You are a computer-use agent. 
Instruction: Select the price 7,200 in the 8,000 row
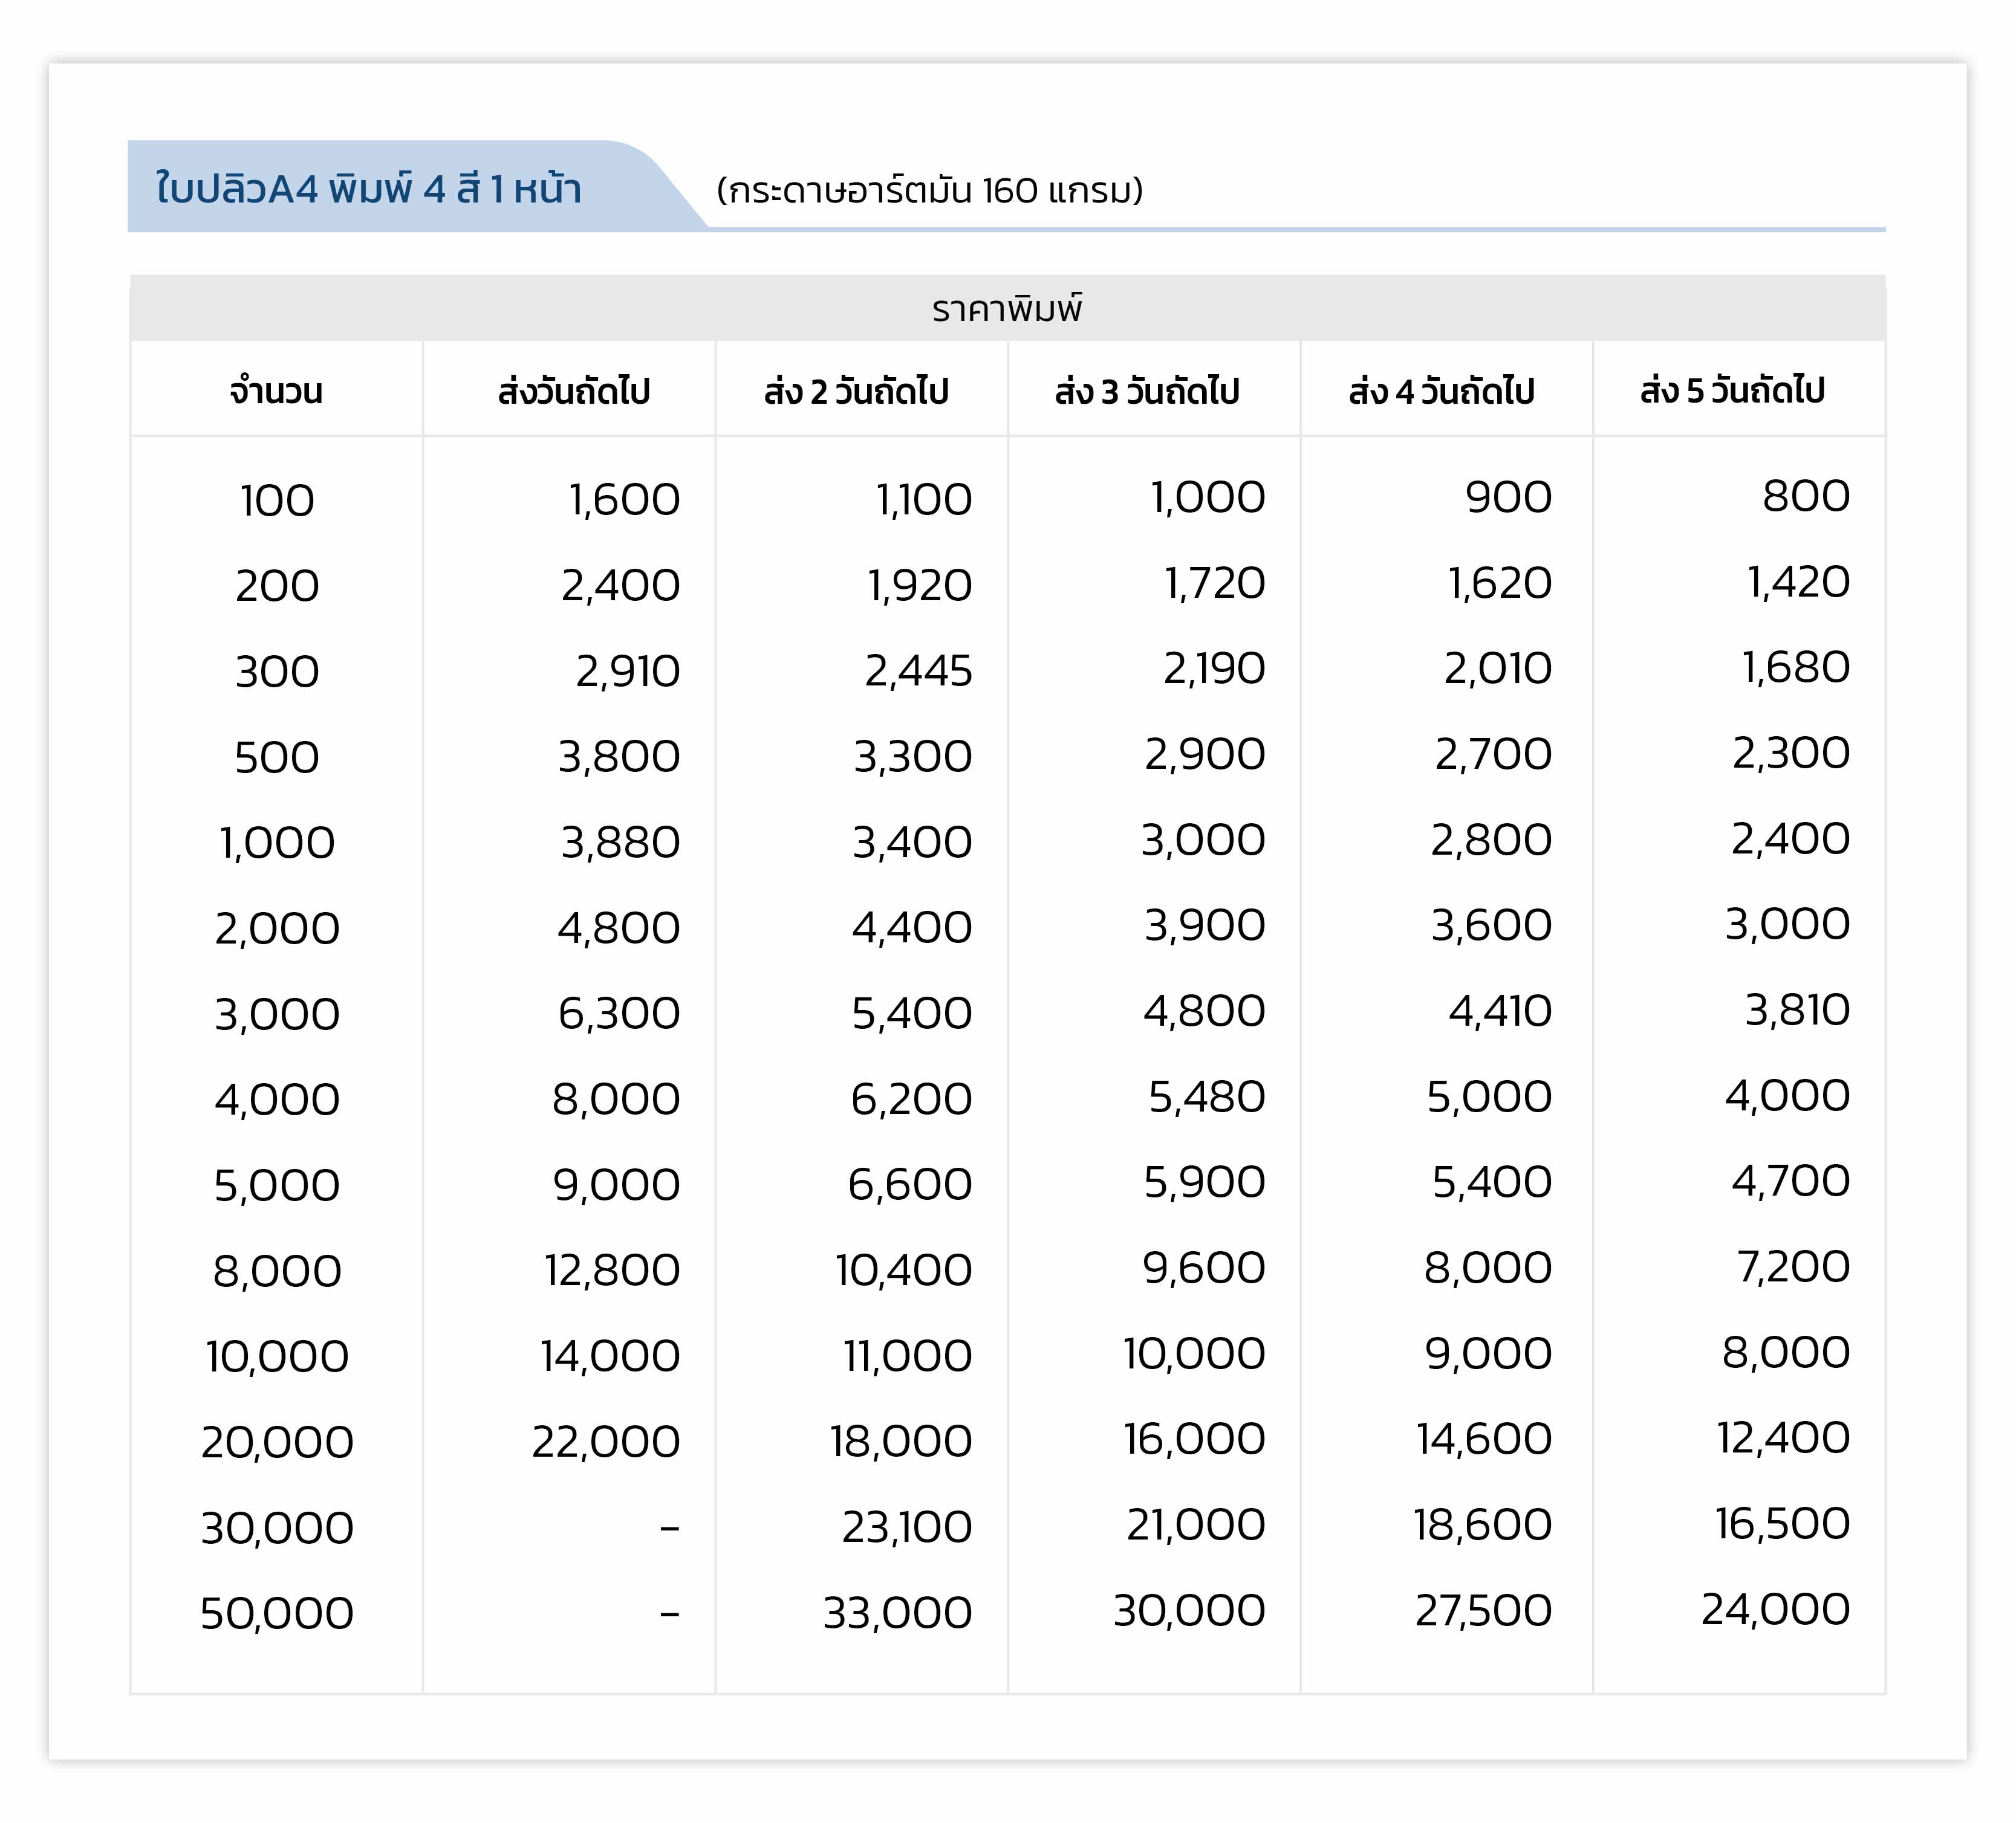click(x=1793, y=1268)
